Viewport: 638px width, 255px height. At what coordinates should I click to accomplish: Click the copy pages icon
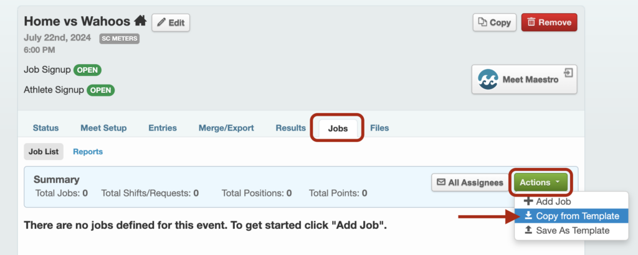pyautogui.click(x=483, y=22)
